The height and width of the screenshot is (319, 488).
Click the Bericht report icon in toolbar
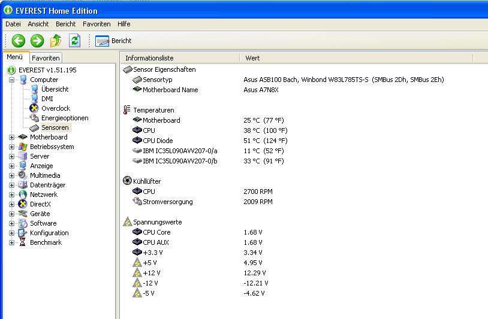(102, 41)
